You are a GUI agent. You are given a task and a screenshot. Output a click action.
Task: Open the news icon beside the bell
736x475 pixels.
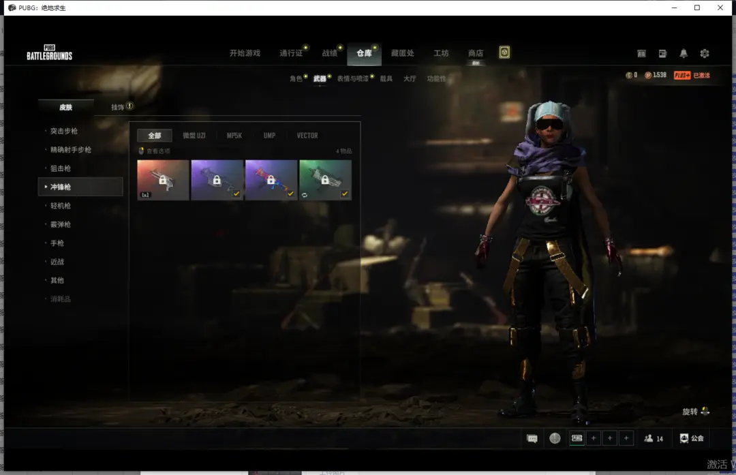pos(662,54)
